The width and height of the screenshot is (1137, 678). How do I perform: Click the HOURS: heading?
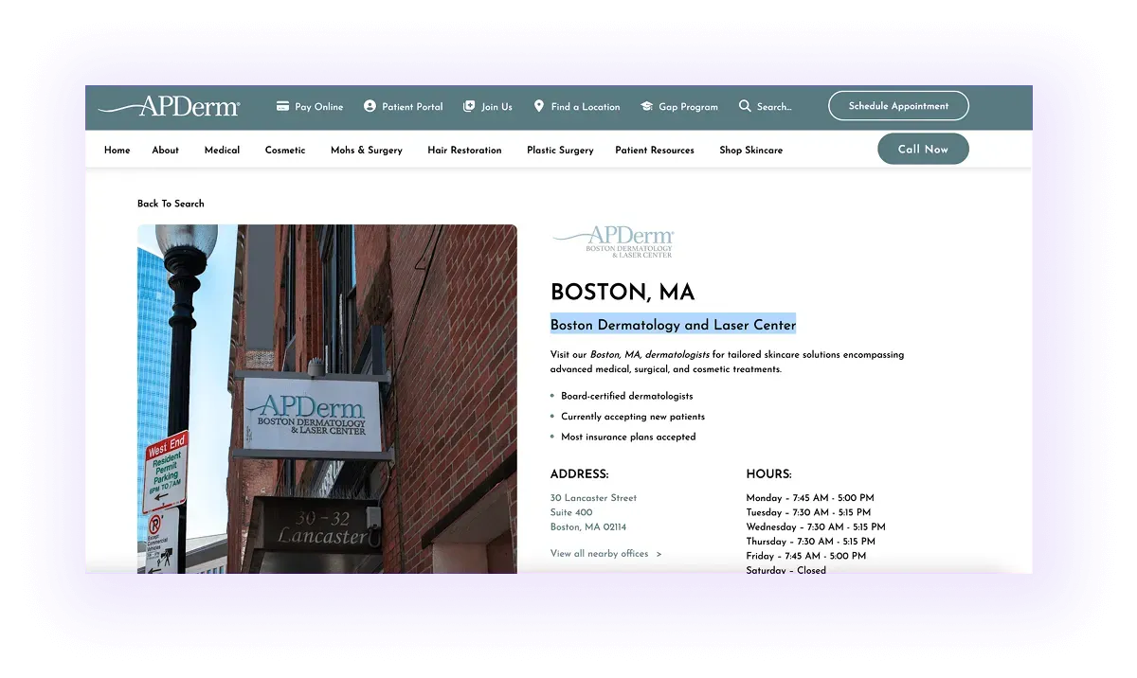[769, 474]
